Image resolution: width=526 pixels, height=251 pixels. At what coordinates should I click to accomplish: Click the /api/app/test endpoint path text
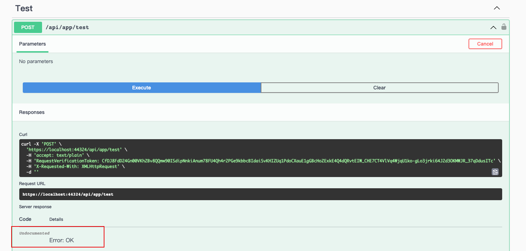[x=67, y=27]
